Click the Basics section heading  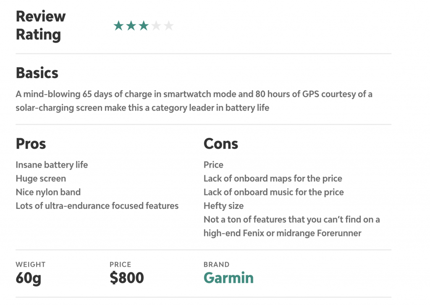coord(37,73)
